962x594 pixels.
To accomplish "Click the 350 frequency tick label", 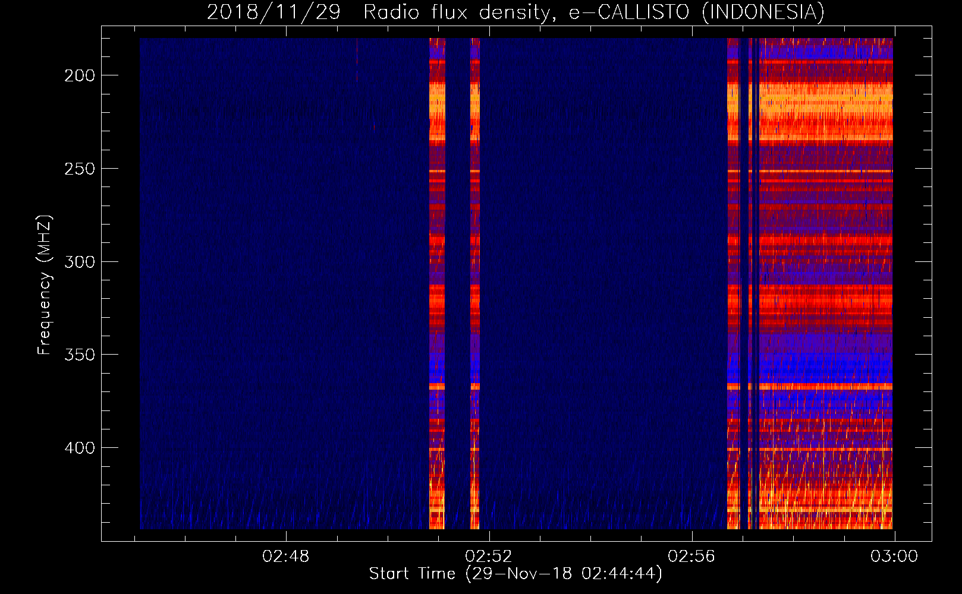I will [x=80, y=355].
